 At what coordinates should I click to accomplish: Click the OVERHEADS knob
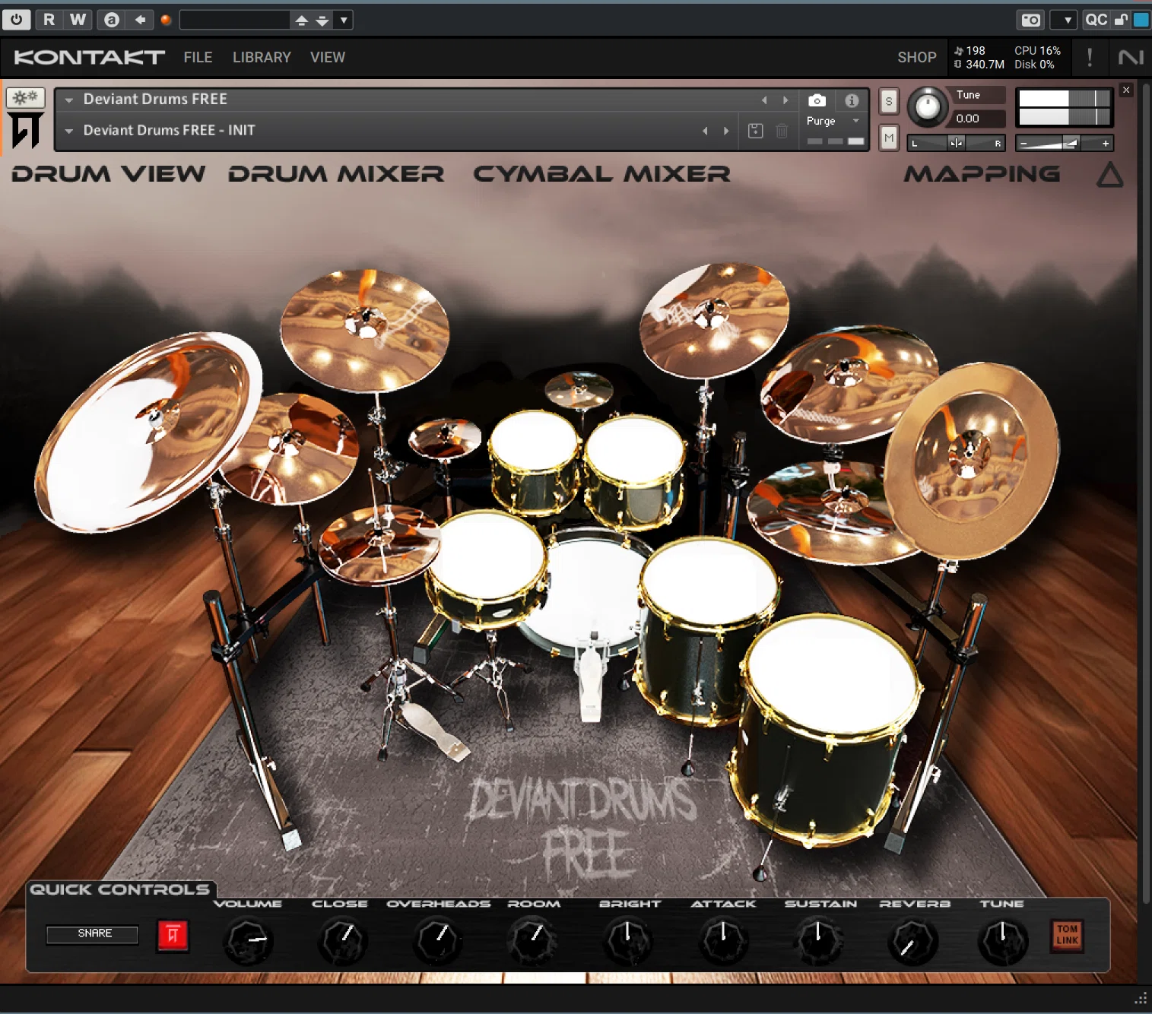tap(438, 940)
